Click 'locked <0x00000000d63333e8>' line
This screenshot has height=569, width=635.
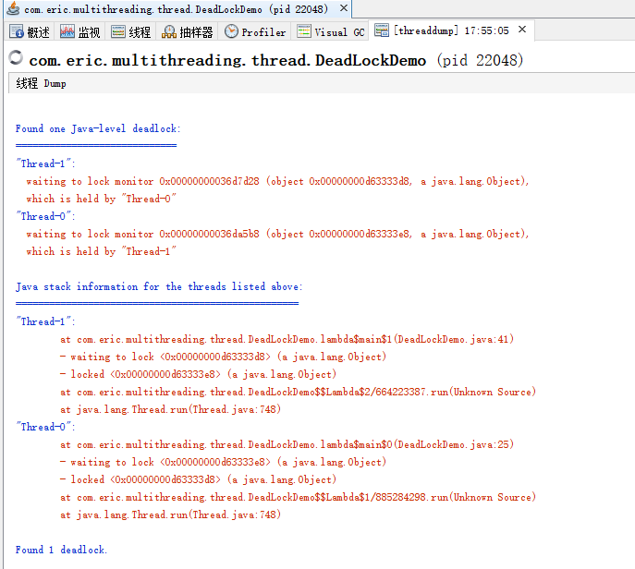point(199,374)
